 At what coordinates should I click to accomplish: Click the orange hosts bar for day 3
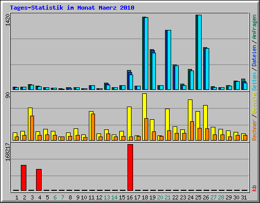[x=32, y=128]
